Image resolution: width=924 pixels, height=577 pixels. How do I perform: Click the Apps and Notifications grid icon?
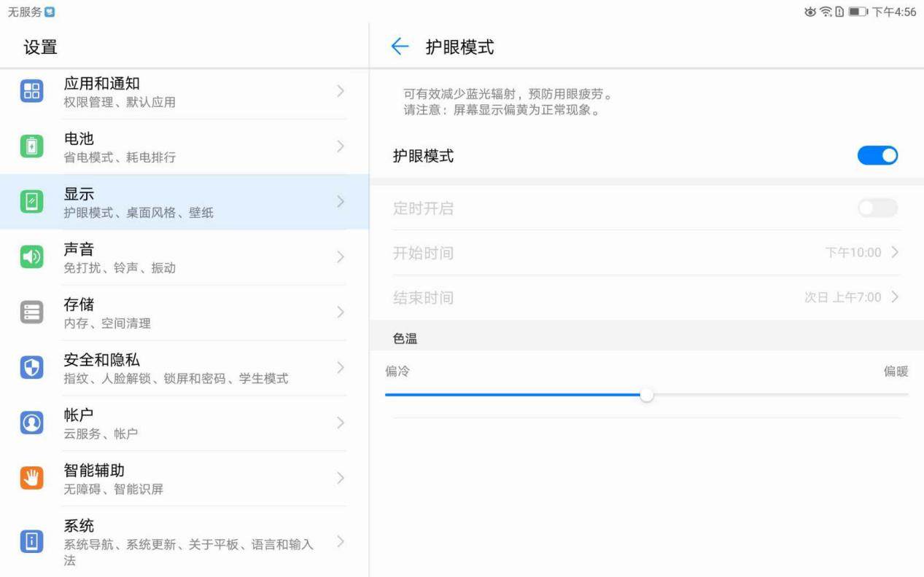[x=31, y=91]
